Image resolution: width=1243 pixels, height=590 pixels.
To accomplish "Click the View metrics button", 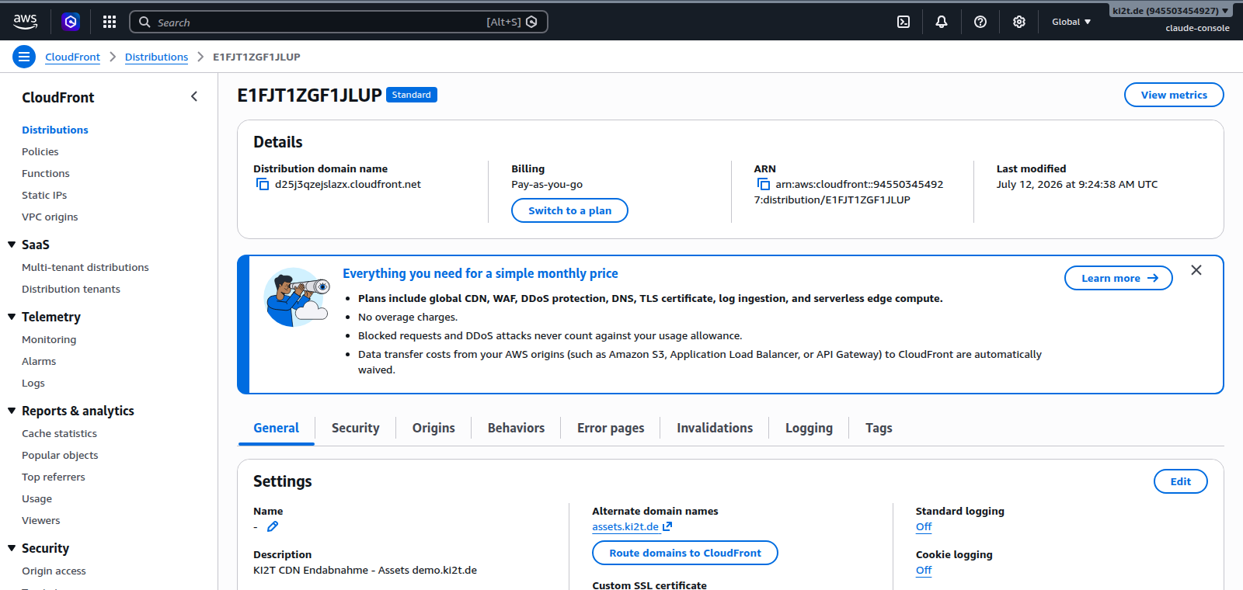I will [1174, 95].
